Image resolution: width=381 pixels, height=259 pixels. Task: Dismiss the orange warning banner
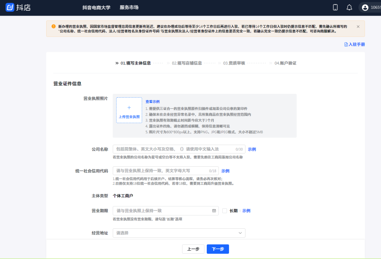(x=358, y=26)
